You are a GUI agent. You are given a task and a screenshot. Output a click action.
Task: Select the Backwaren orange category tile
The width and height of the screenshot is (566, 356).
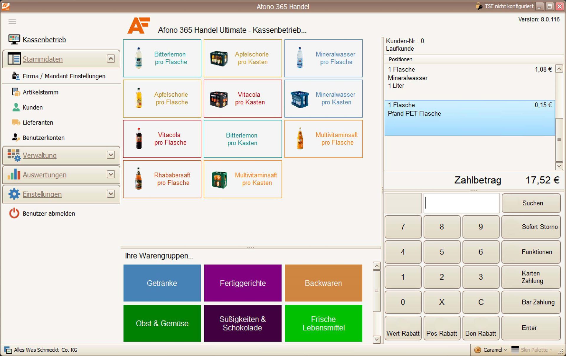point(323,283)
